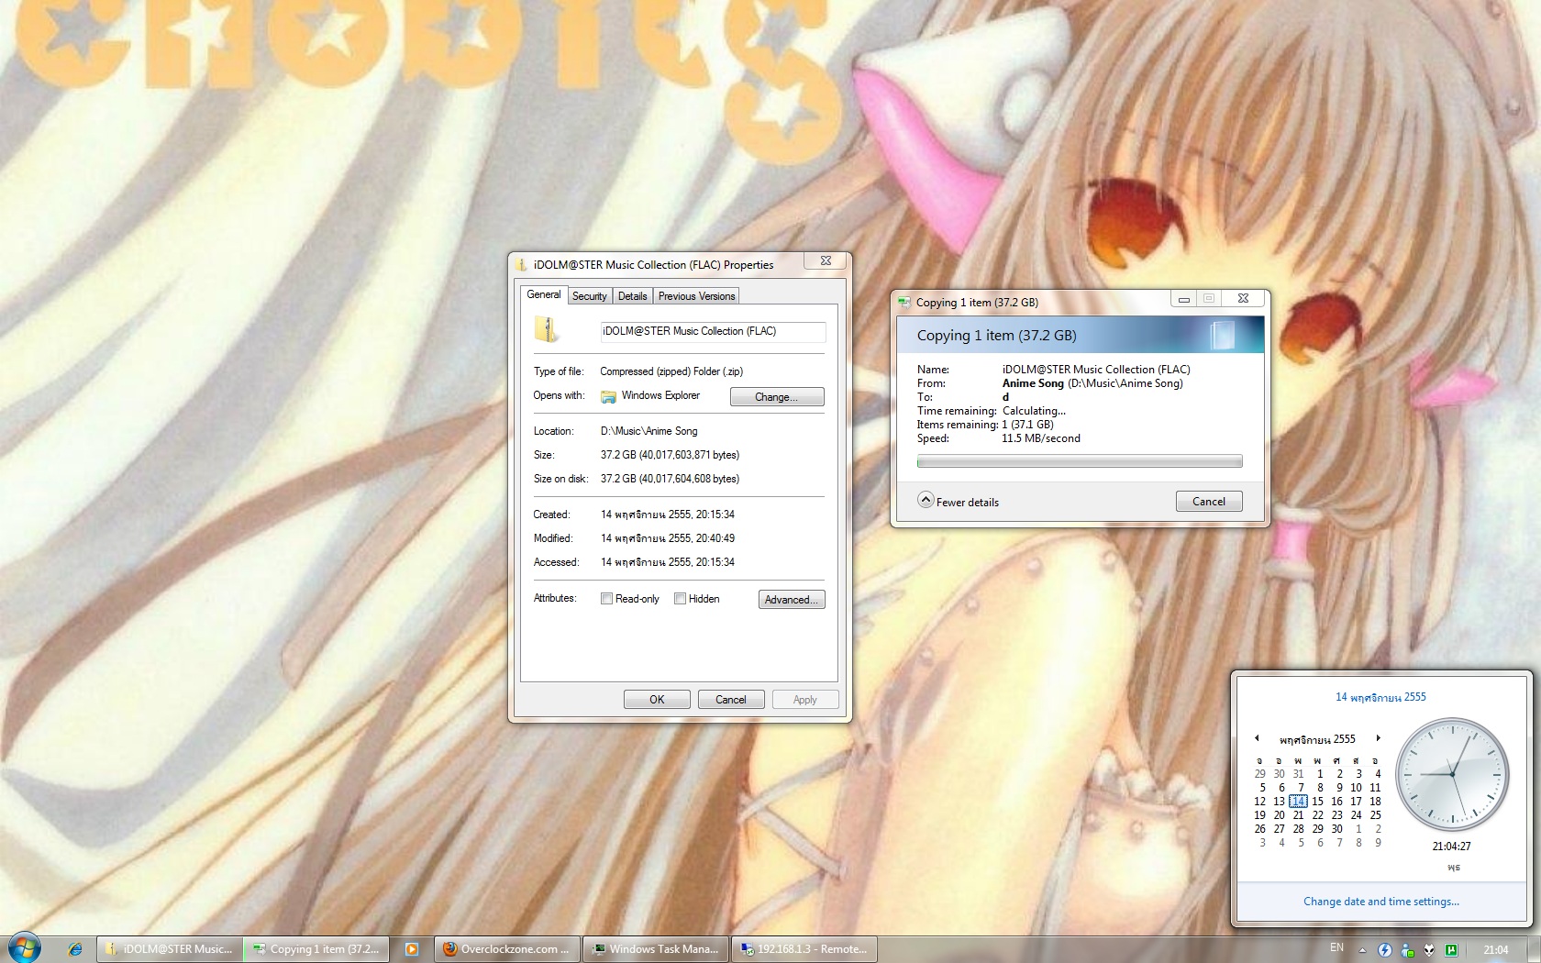The image size is (1541, 963).
Task: Click the taskbar clock showing 21:04
Action: 1495,949
